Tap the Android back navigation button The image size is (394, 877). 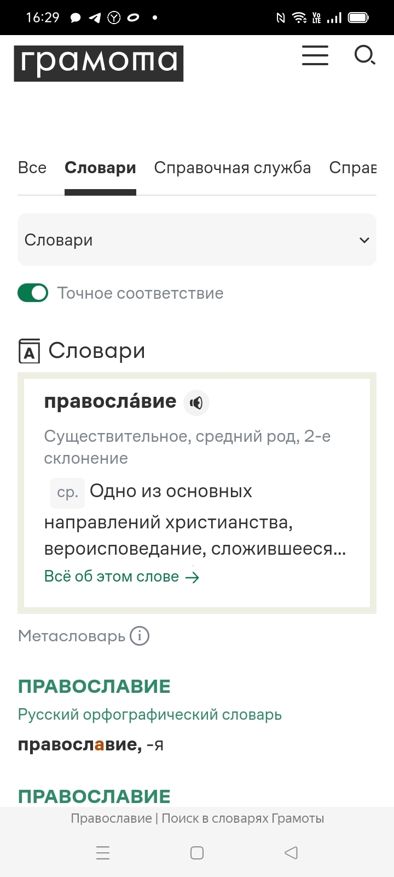[x=291, y=852]
